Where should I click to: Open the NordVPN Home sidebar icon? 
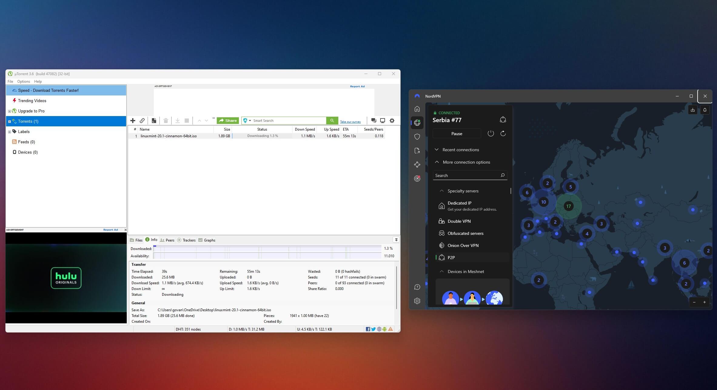coord(417,109)
